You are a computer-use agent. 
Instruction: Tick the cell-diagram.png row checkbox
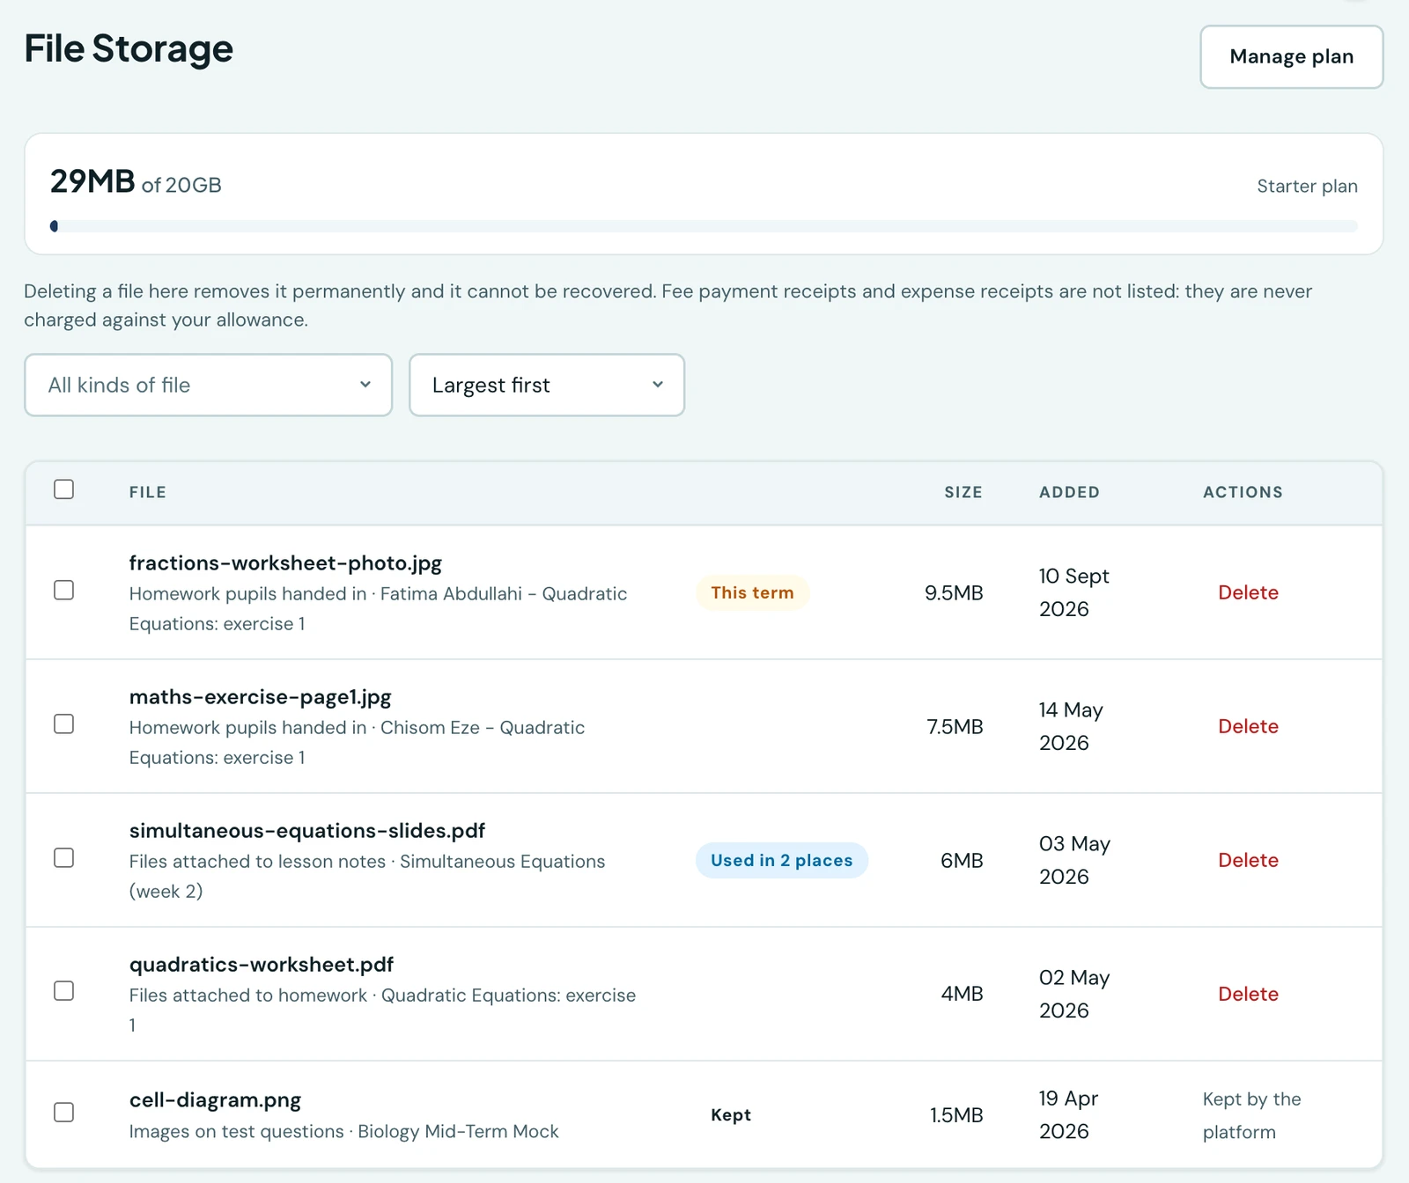(x=63, y=1113)
